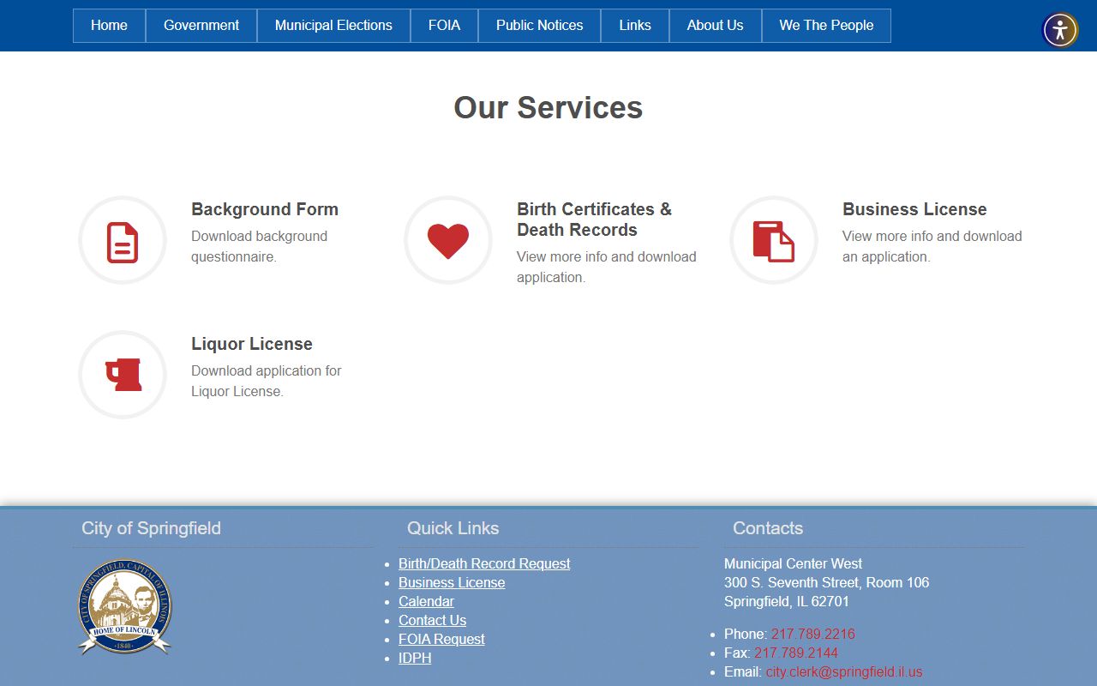
Task: Open the Government menu
Action: [201, 26]
